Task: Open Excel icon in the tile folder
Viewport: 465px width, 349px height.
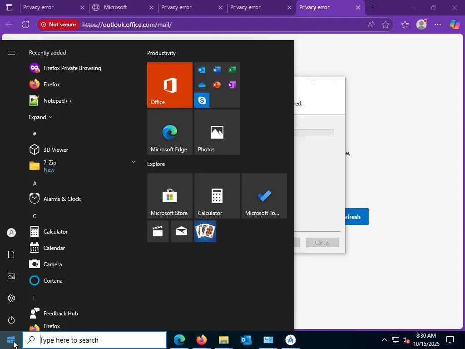Action: (232, 70)
